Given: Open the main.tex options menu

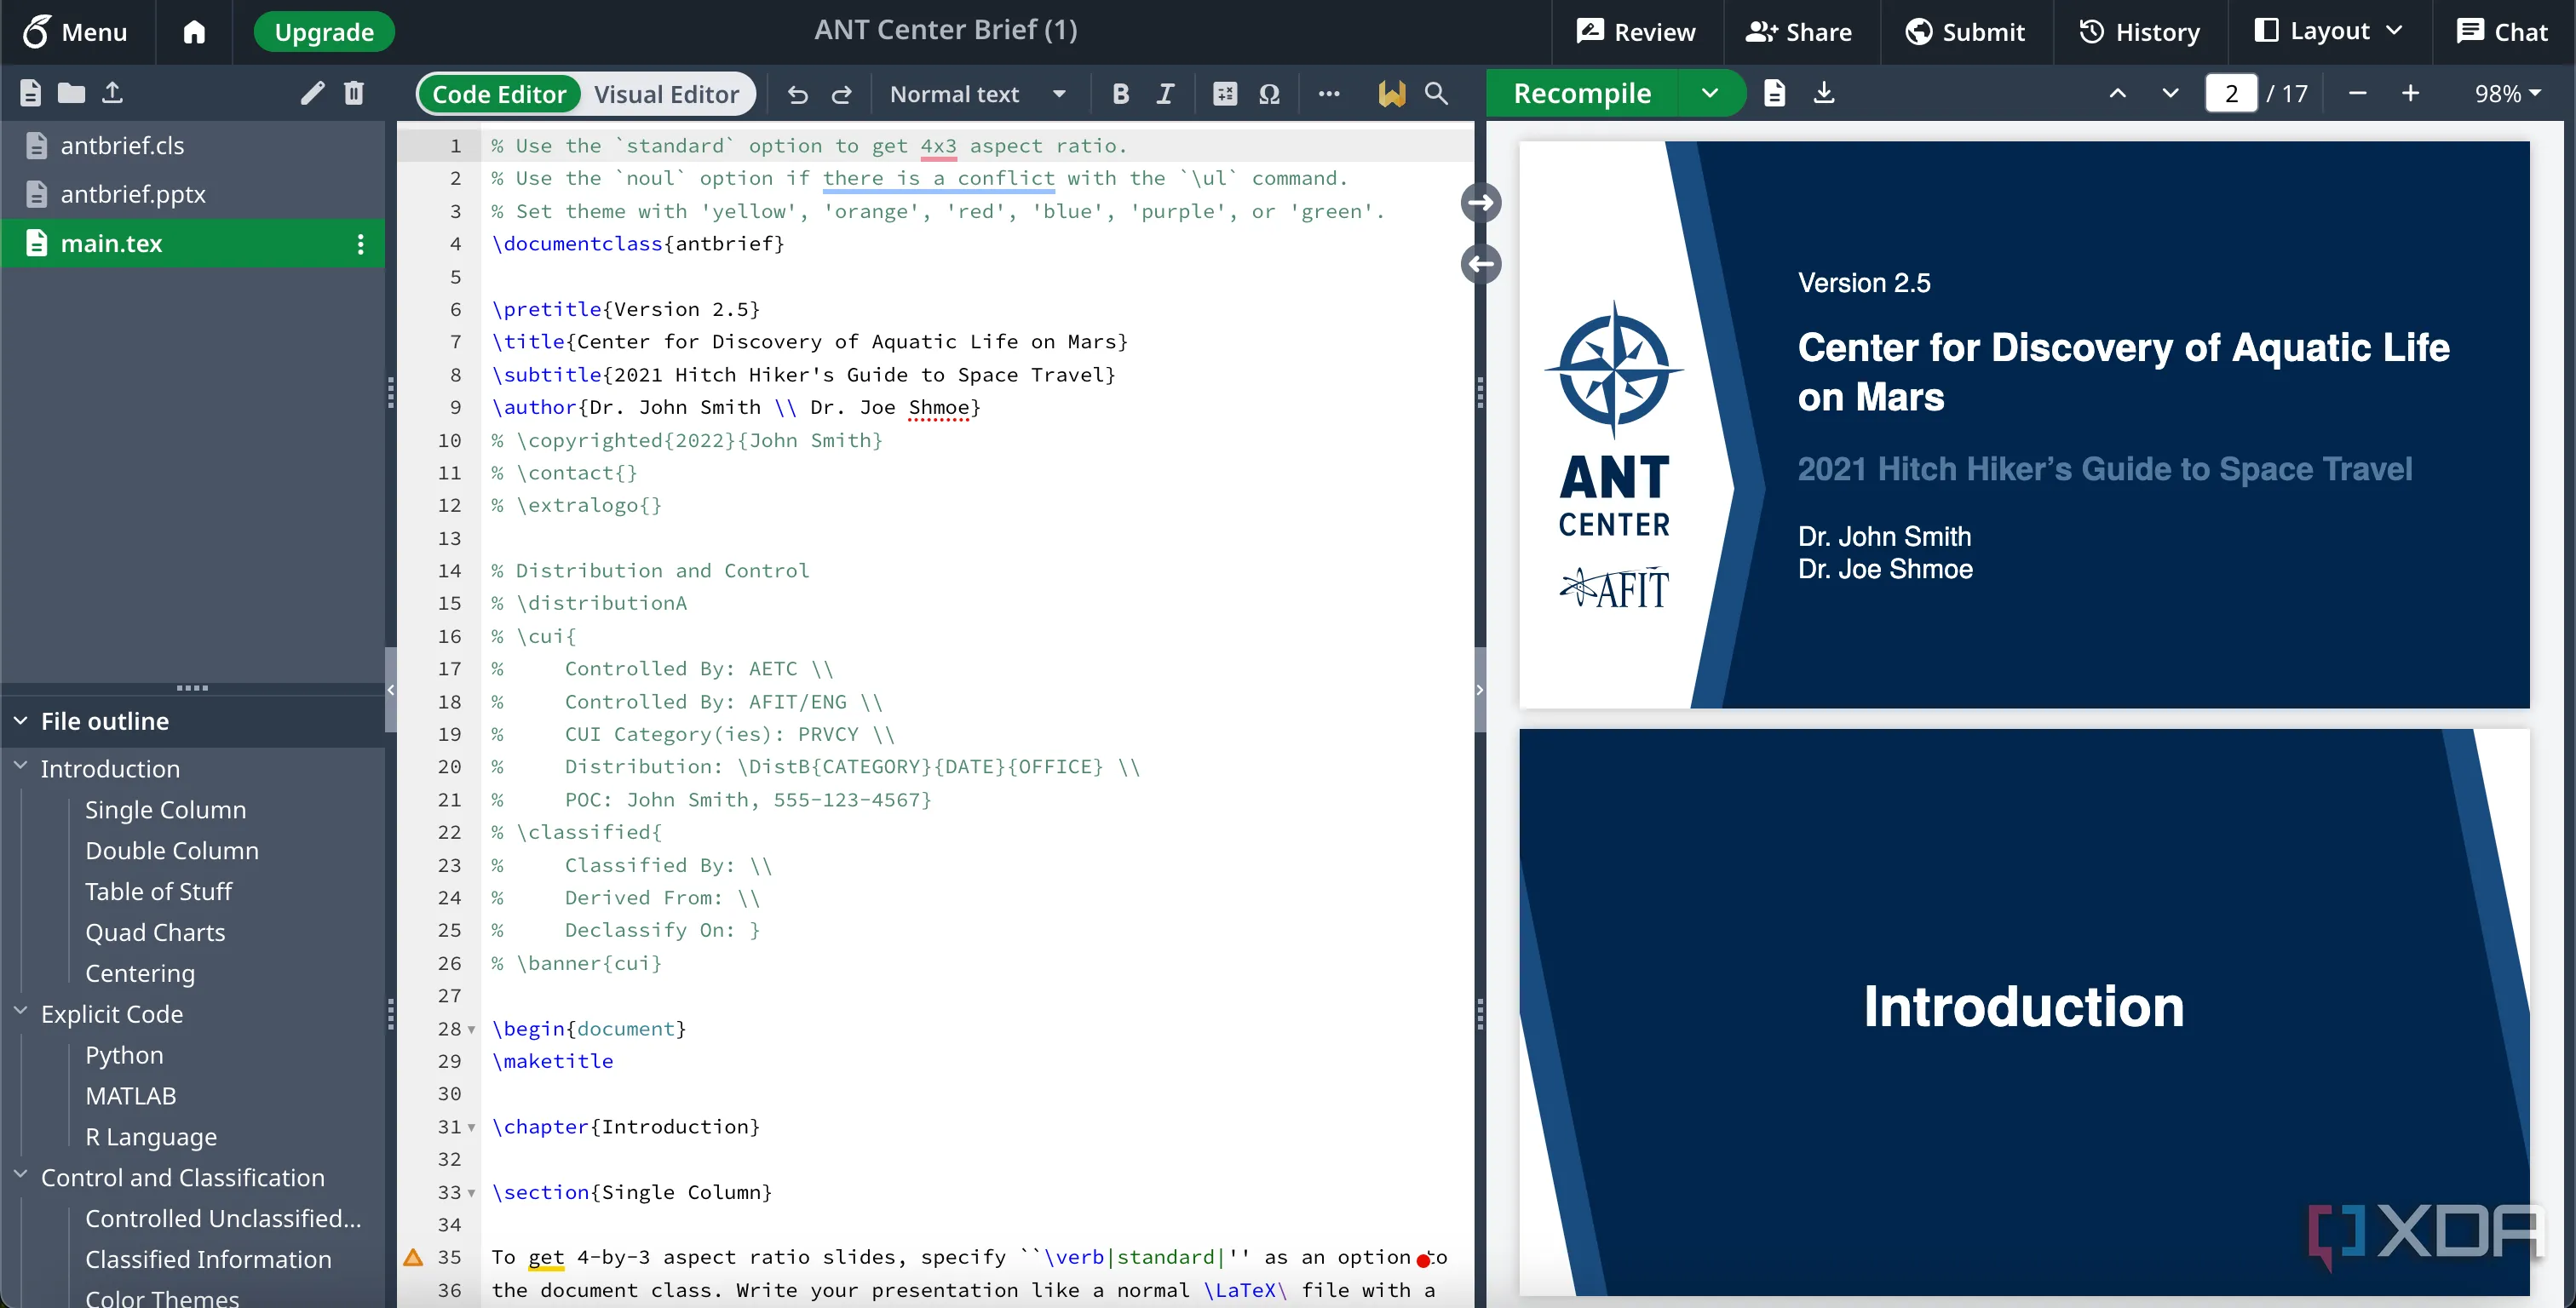Looking at the screenshot, I should click(361, 244).
